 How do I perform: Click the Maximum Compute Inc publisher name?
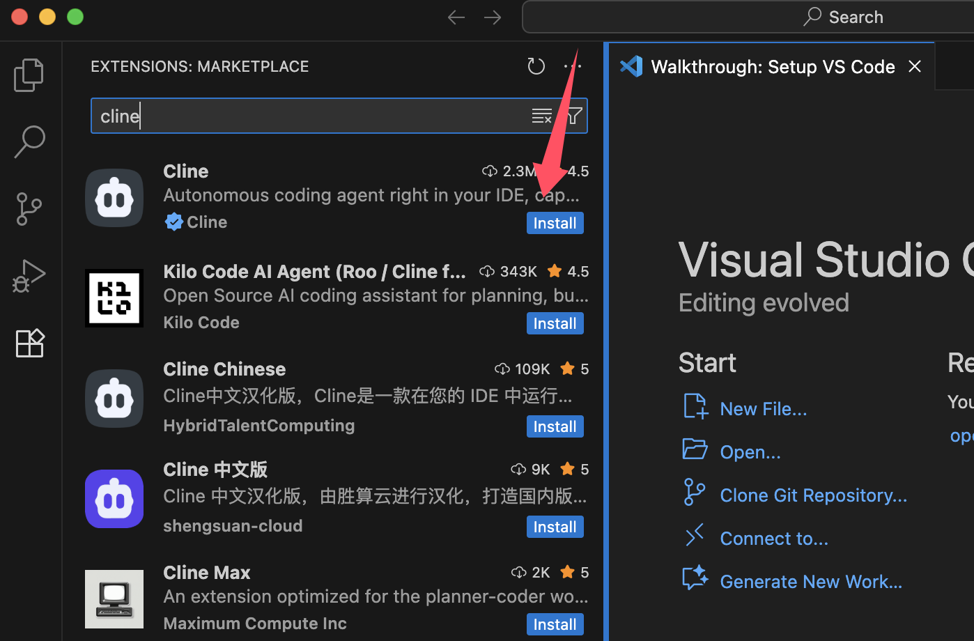(255, 624)
